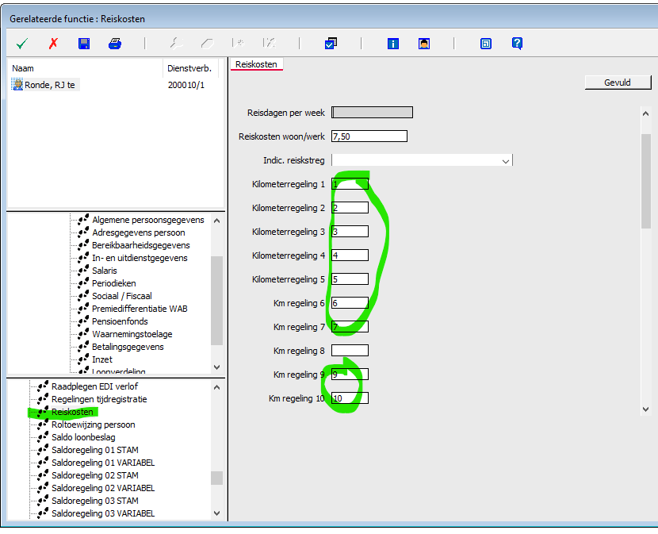Open Roltoewijzing persoon
The width and height of the screenshot is (658, 534).
pyautogui.click(x=94, y=425)
